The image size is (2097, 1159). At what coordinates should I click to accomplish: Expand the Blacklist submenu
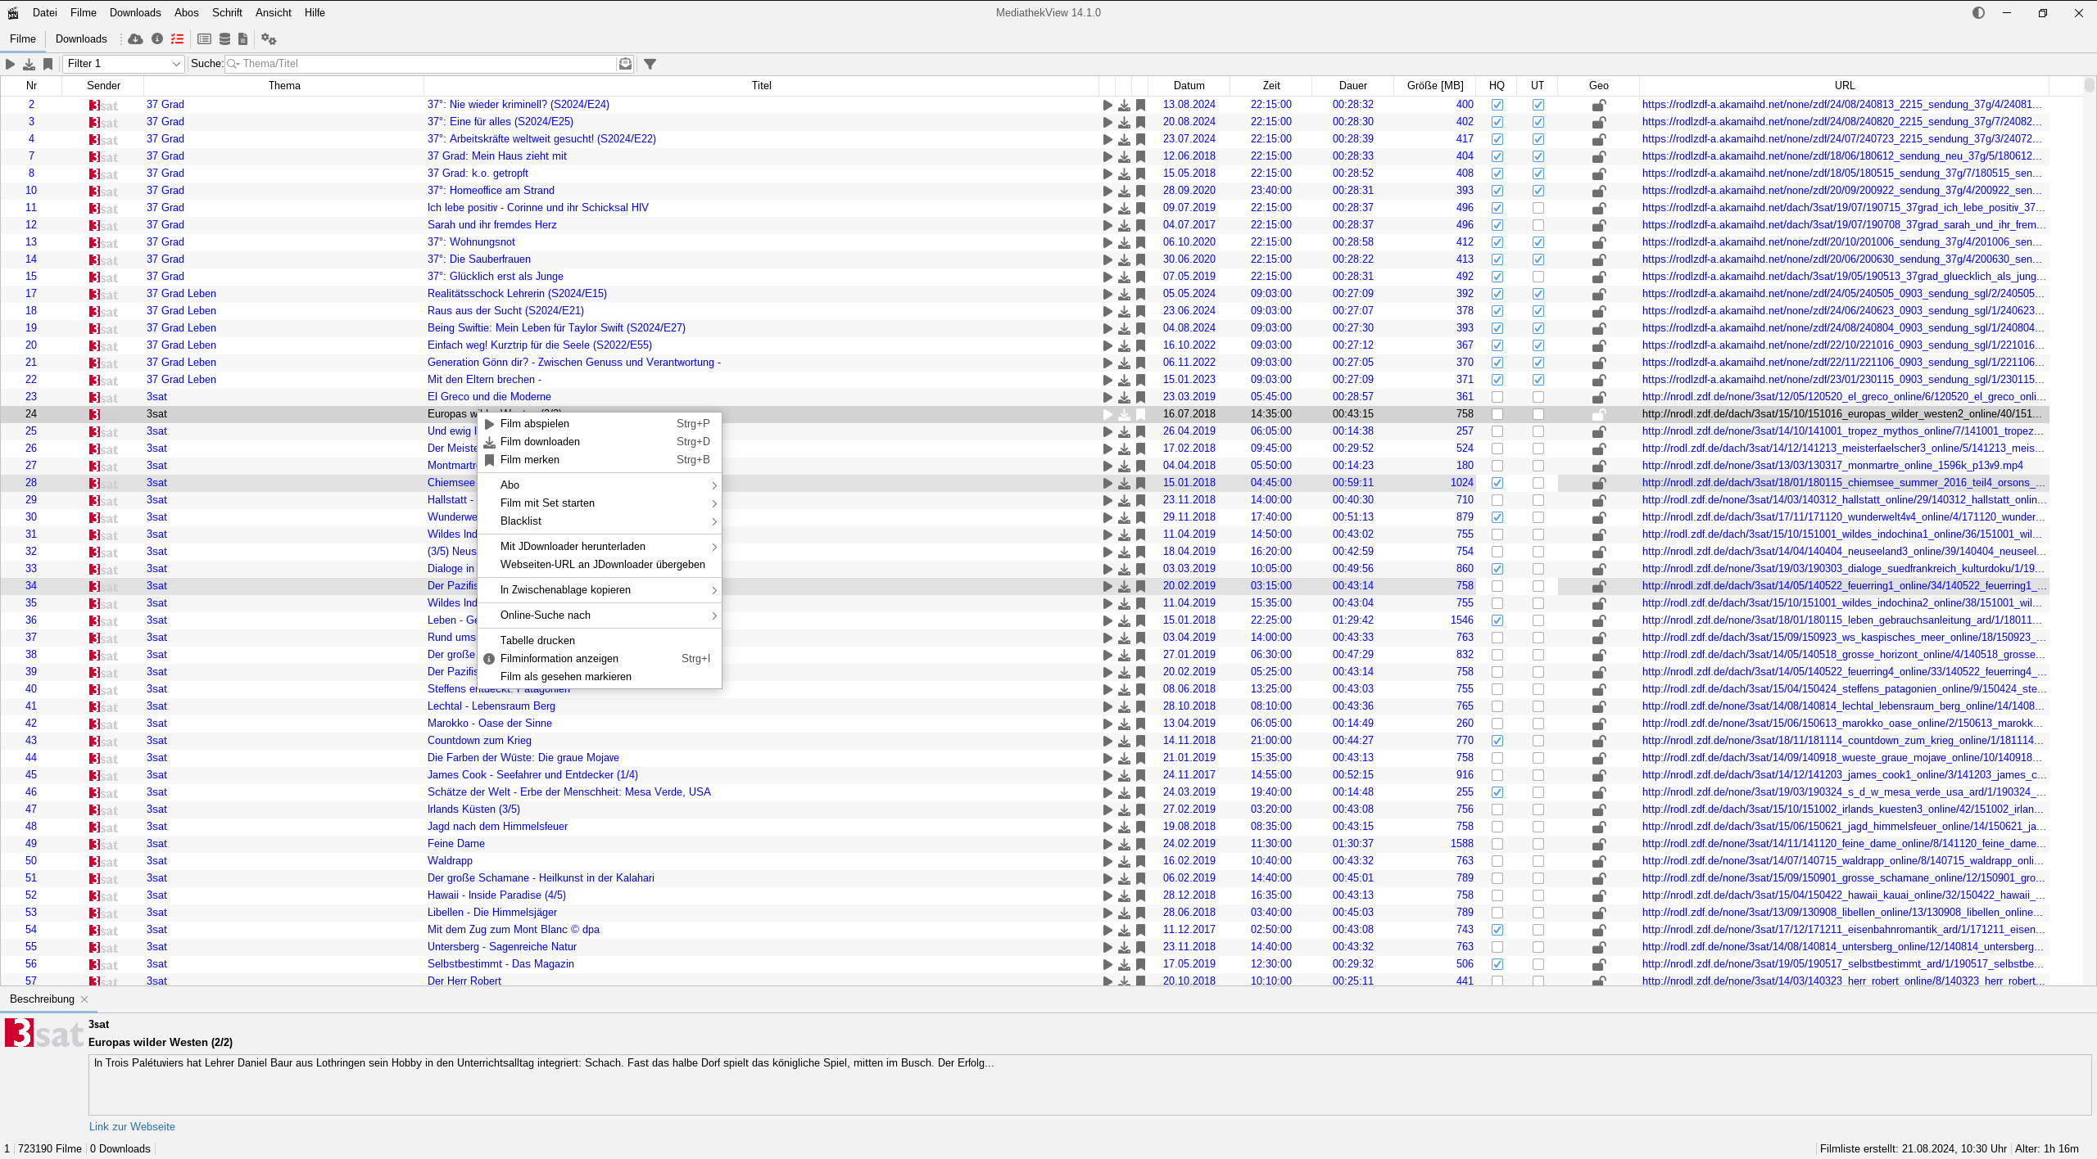600,521
